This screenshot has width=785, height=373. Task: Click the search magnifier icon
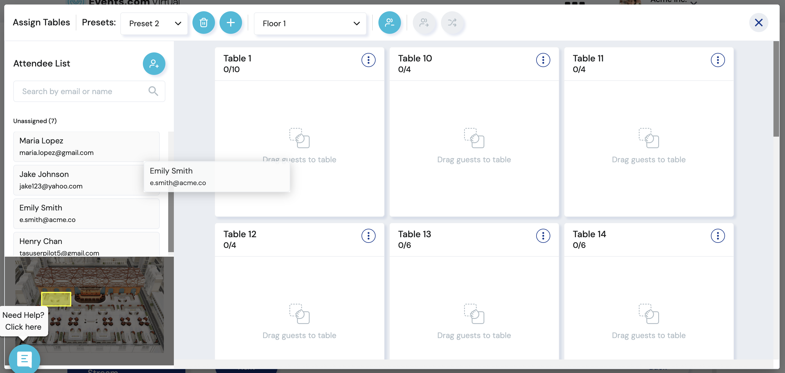point(153,91)
